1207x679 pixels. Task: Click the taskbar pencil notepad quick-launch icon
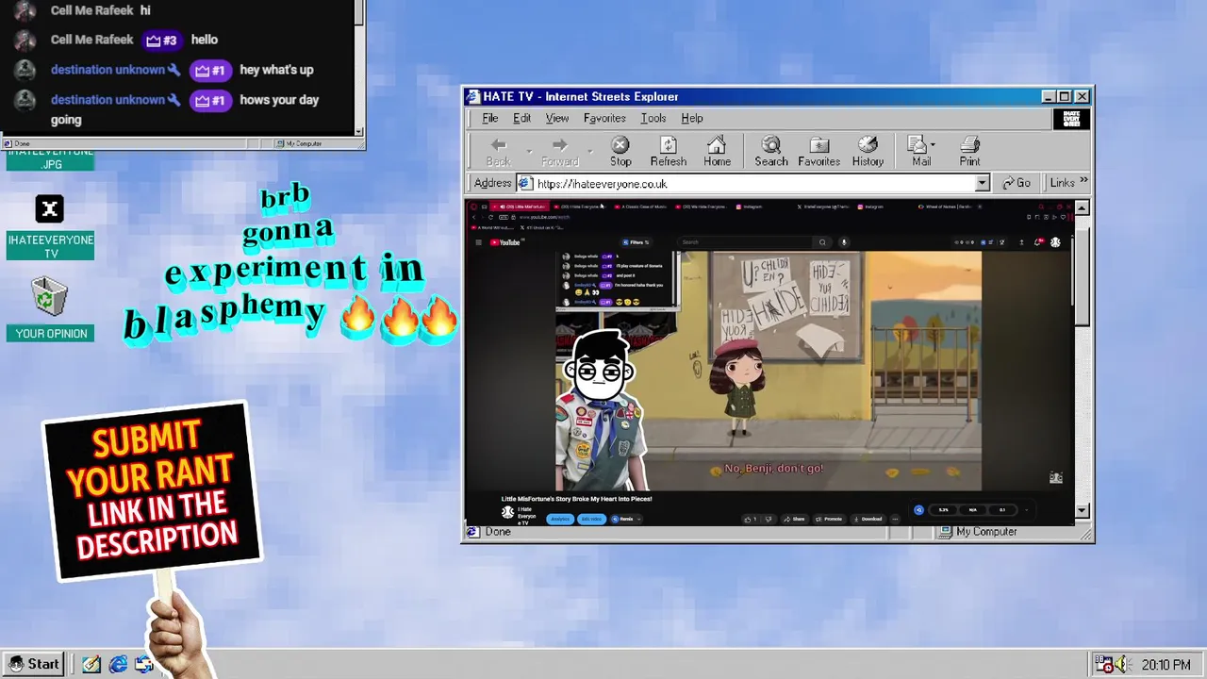pyautogui.click(x=91, y=664)
